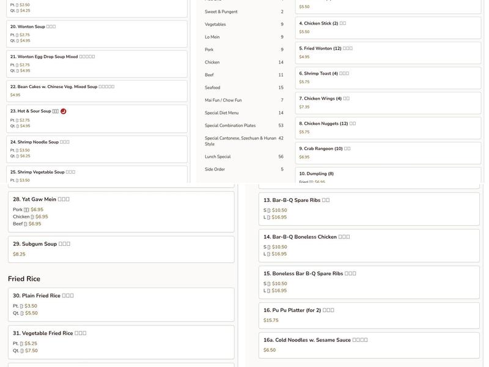Select the Special Diet Menu category

tap(221, 113)
